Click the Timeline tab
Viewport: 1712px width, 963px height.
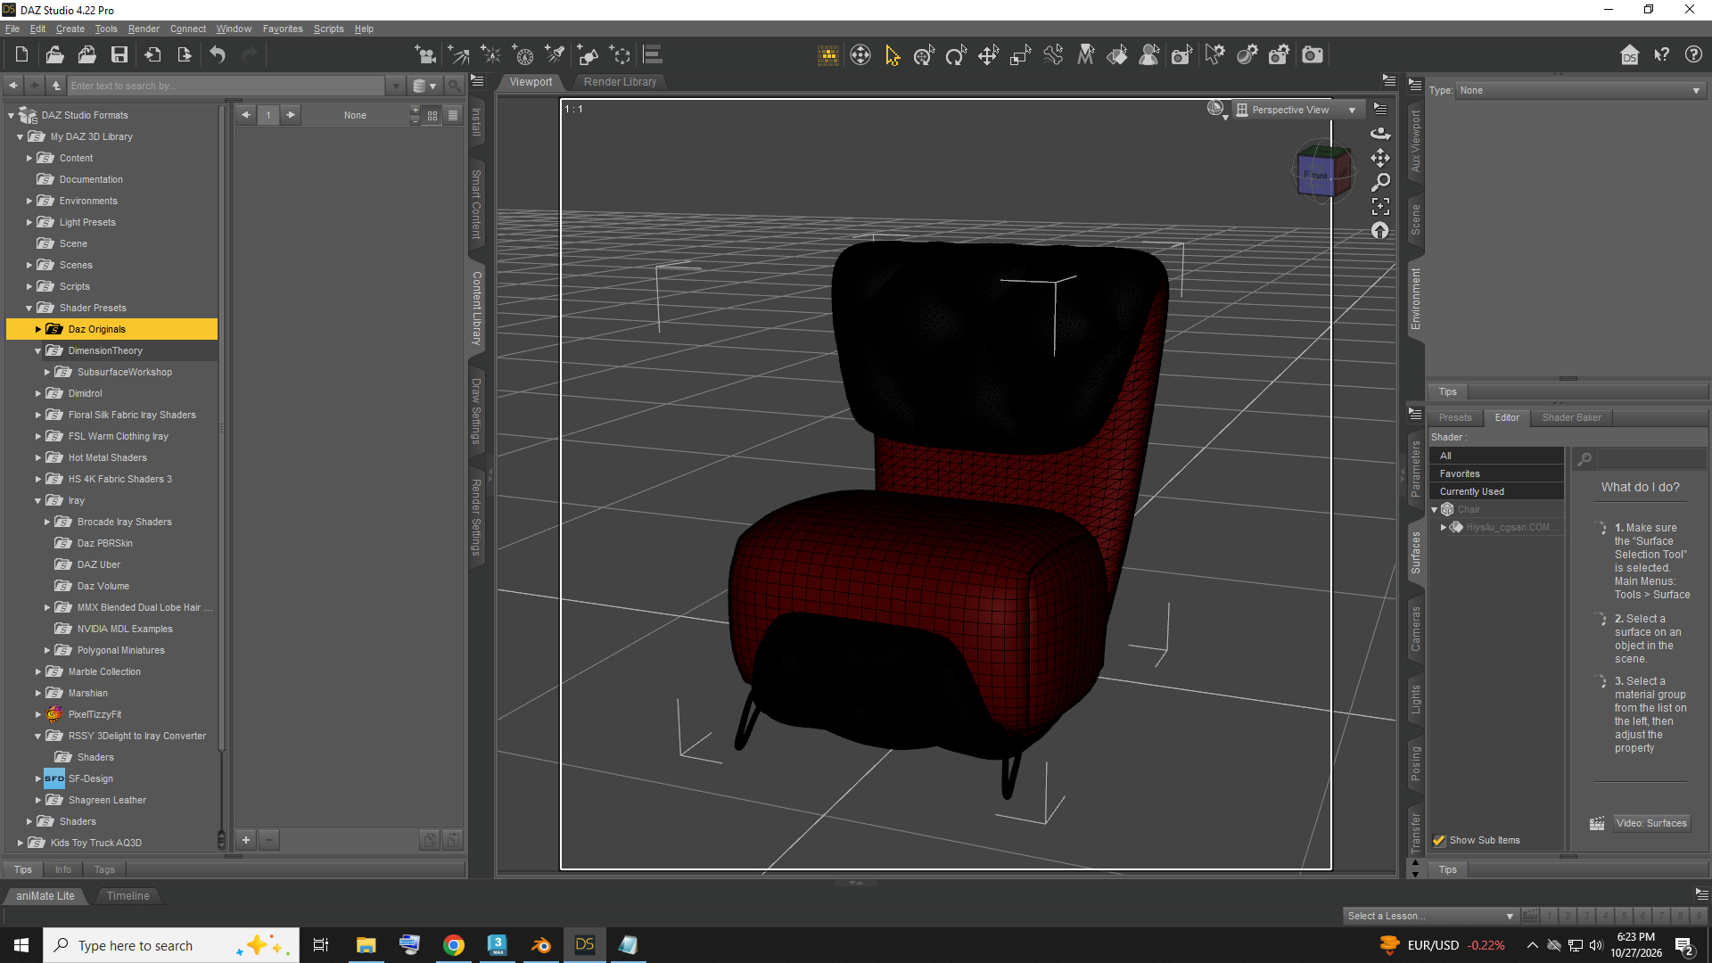[128, 895]
